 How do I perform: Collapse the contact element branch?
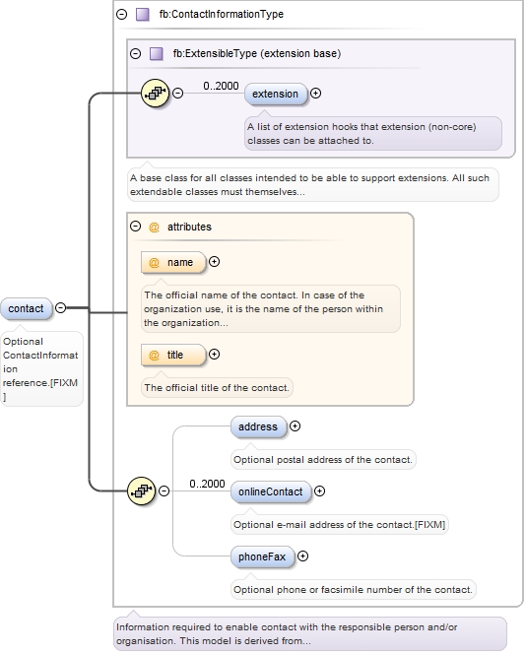coord(61,308)
